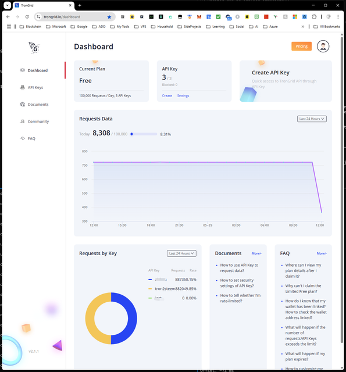Open a new tab with plus button
Viewport: 346px width, 372px height.
point(80,5)
